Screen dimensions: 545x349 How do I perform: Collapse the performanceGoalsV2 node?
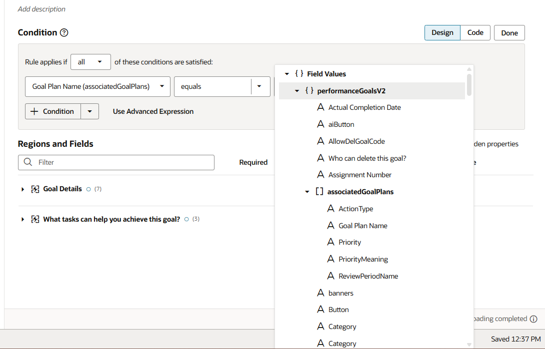point(297,91)
